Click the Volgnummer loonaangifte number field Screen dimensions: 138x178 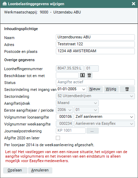(x=64, y=117)
